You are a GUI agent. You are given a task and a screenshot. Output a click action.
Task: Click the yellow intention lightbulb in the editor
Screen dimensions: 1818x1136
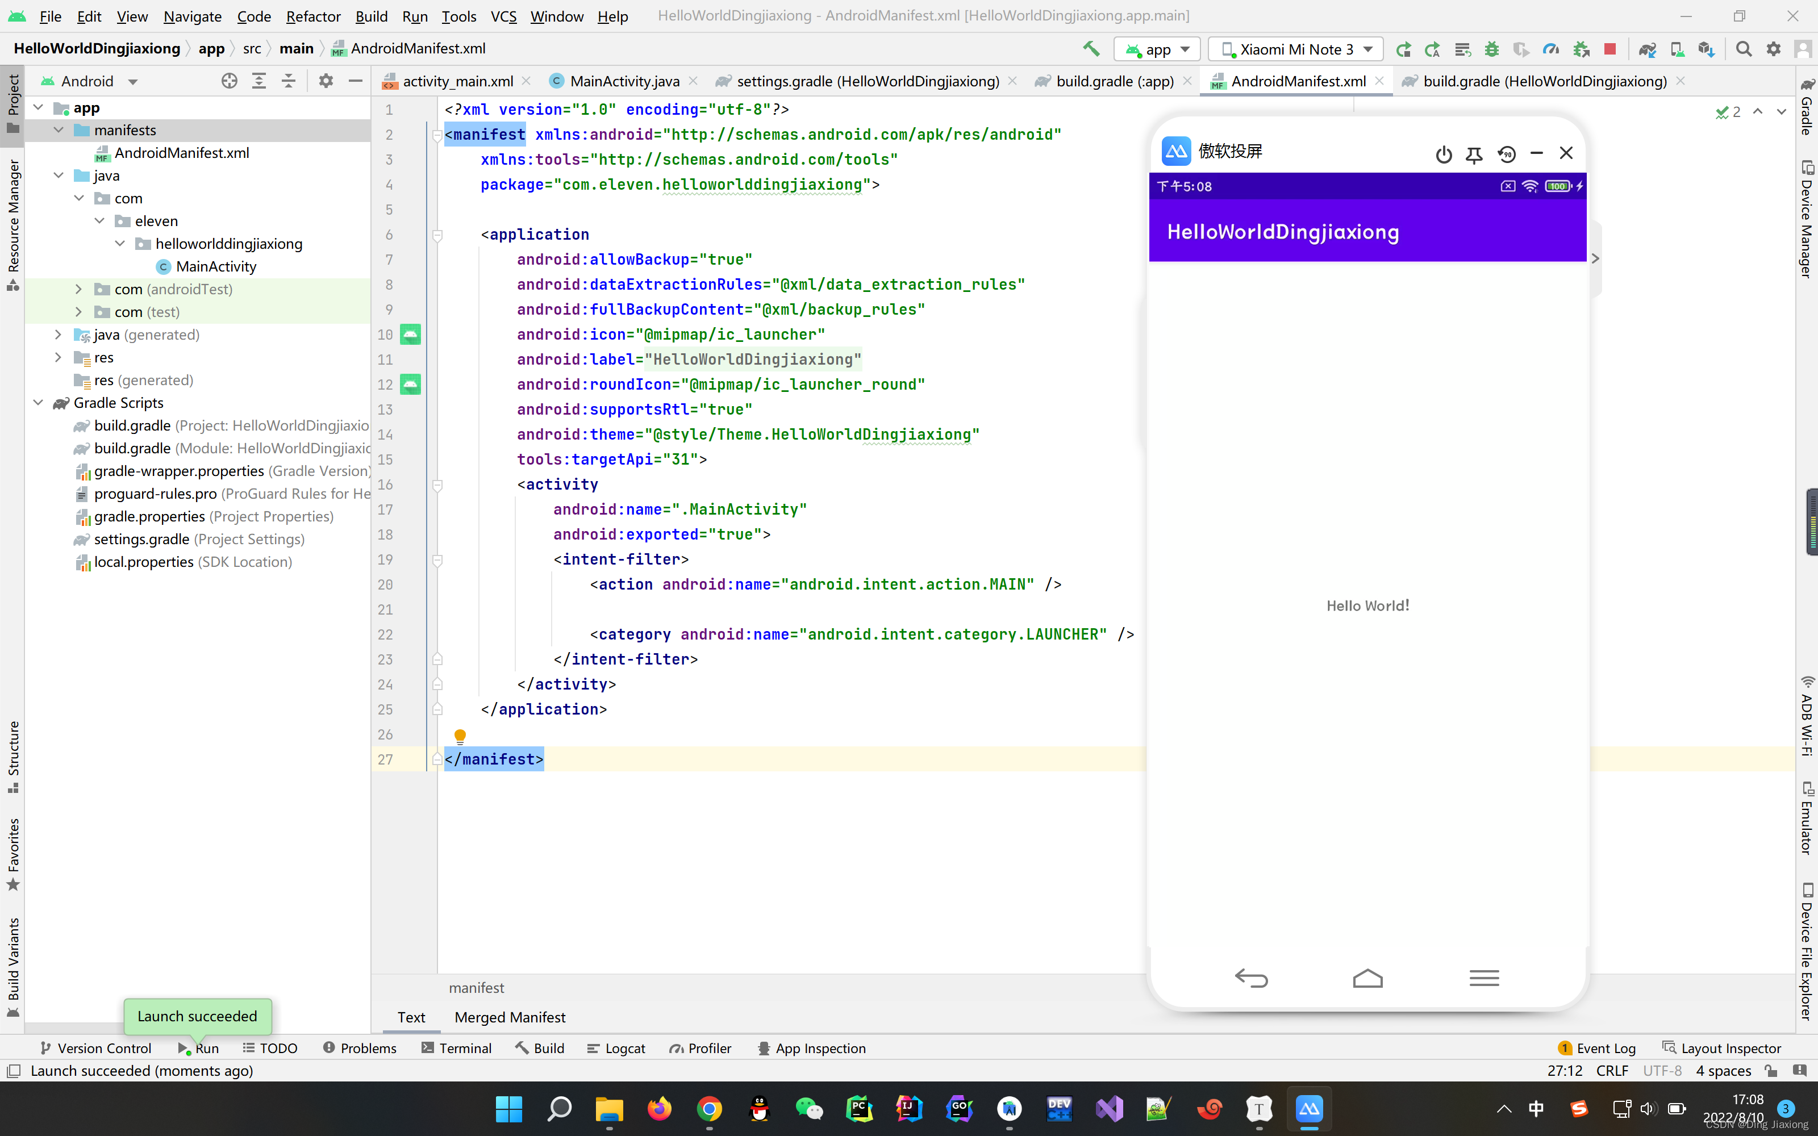[x=460, y=736]
